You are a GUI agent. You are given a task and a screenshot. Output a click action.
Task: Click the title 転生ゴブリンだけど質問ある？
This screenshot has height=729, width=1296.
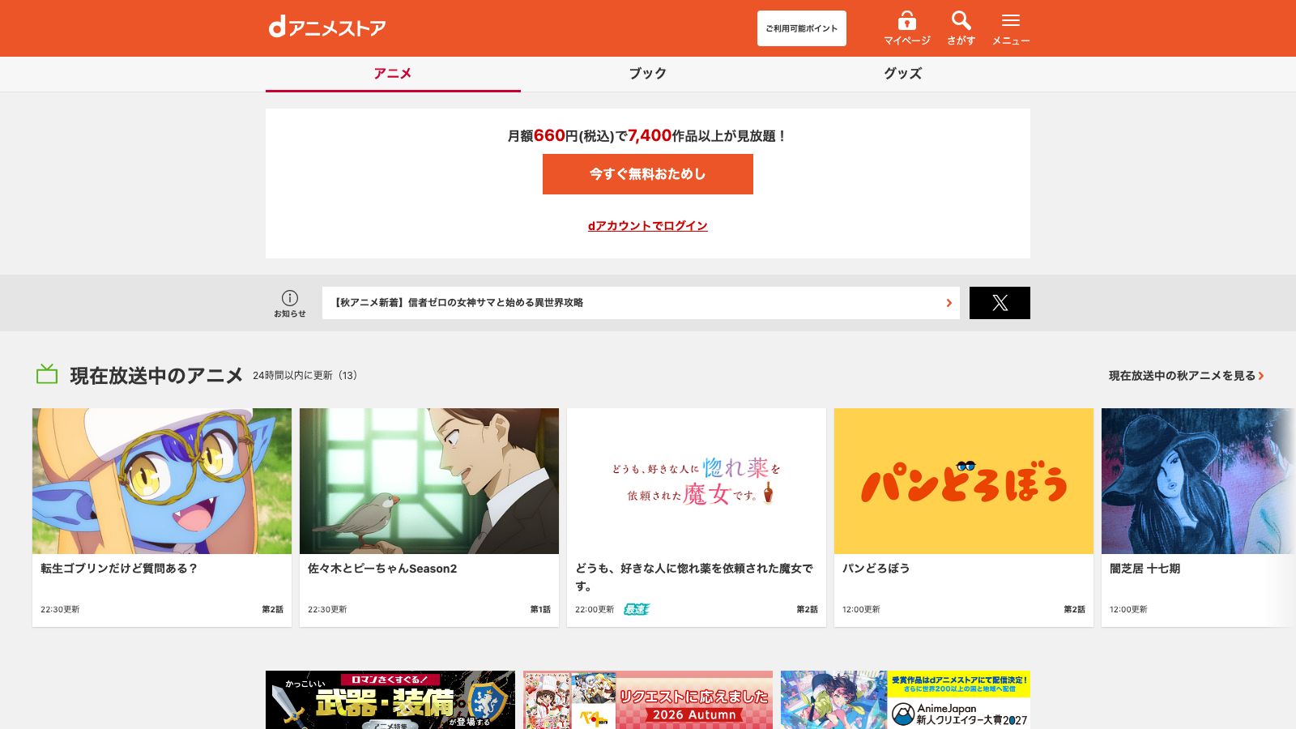pos(119,569)
